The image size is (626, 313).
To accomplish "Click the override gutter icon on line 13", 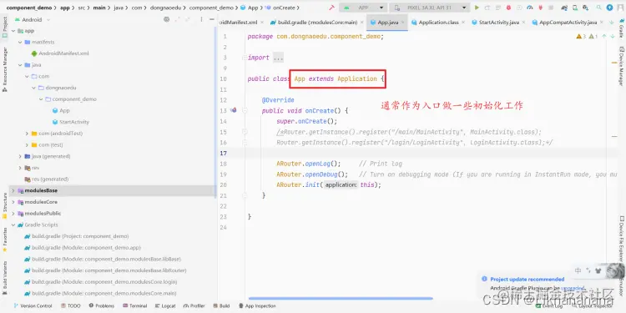I will pos(234,110).
